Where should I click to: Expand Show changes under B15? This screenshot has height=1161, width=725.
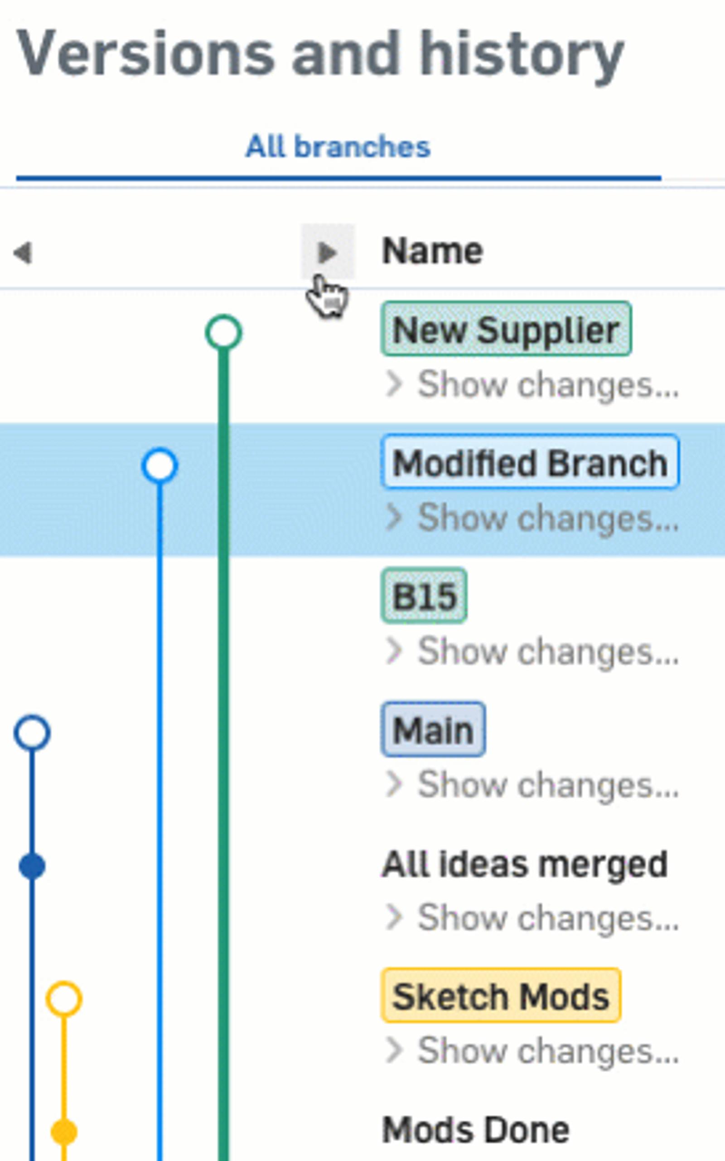[x=533, y=651]
